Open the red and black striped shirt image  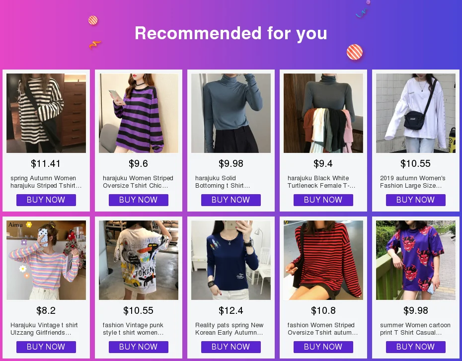pyautogui.click(x=323, y=260)
